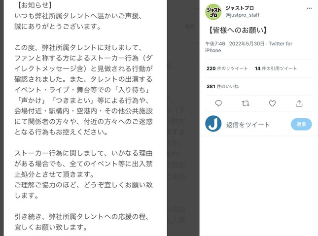Focus the 返信をツイート reply field
This screenshot has height=236, width=318.
248,125
